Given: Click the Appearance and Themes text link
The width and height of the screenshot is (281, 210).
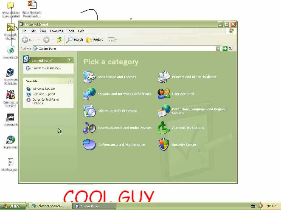Looking at the screenshot, I should pyautogui.click(x=117, y=77).
